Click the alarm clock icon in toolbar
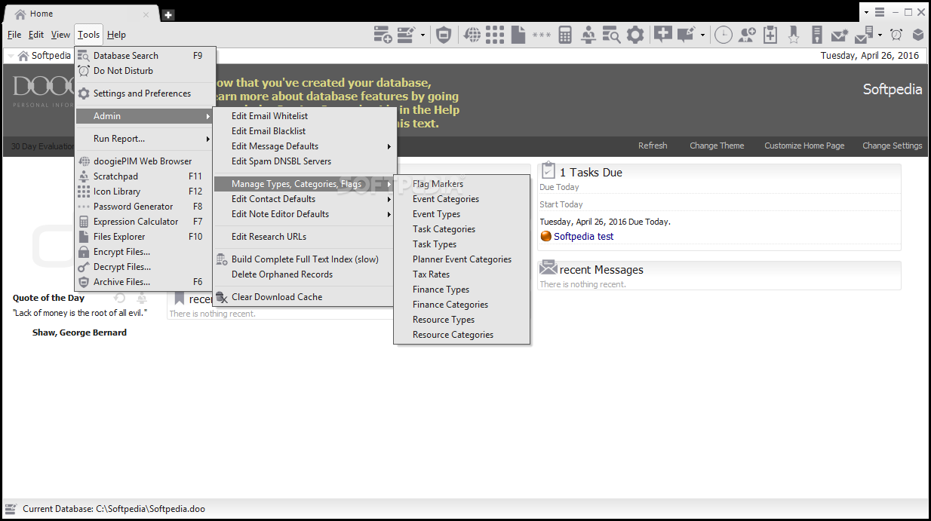The height and width of the screenshot is (521, 931). 896,35
